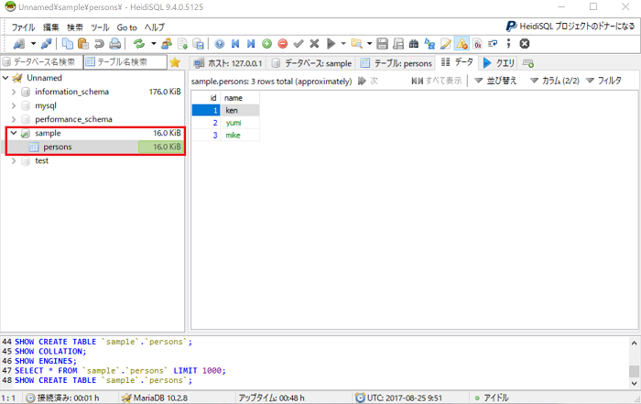Screen dimensions: 641x404
Task: Open the recent SQL files dropdown arrow
Action: [x=369, y=44]
